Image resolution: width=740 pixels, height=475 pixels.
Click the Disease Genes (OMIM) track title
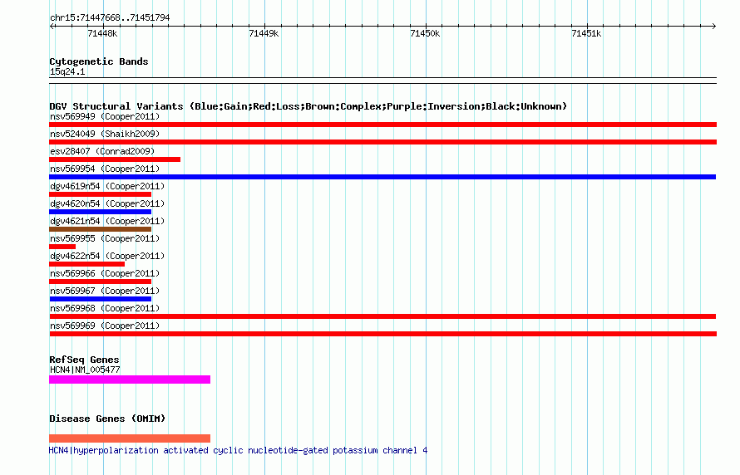(x=107, y=419)
